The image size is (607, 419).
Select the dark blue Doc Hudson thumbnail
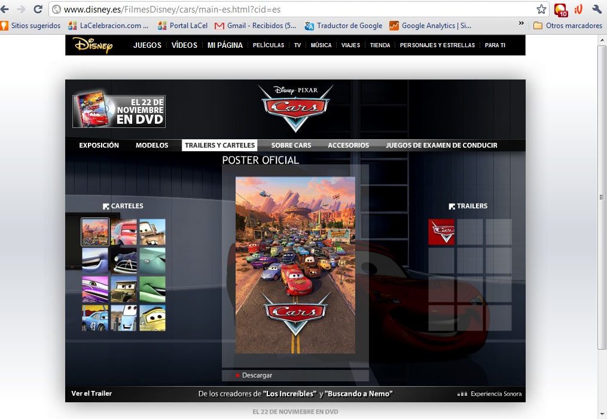click(x=124, y=261)
